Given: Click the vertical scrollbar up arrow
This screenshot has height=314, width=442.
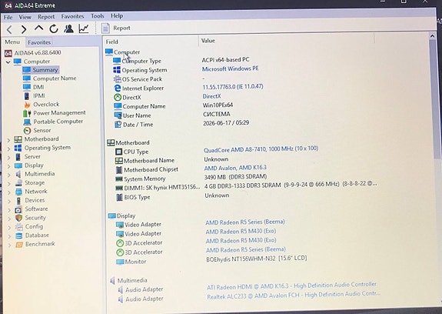Looking at the screenshot, I should coord(432,36).
